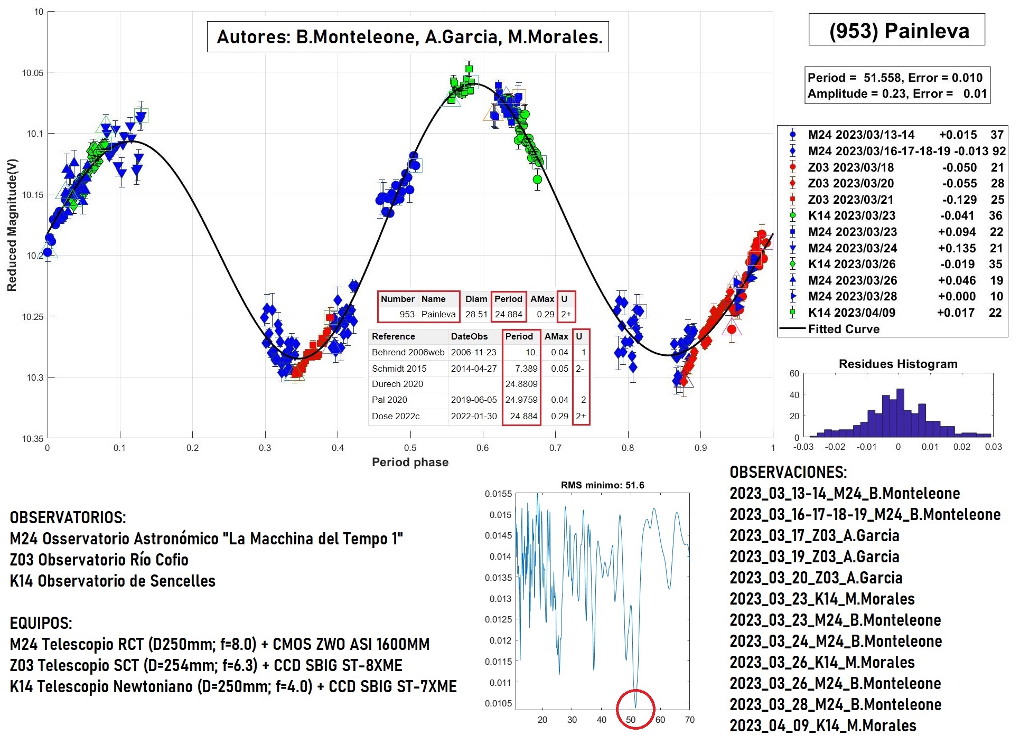This screenshot has width=1020, height=745.
Task: Click the tallest bar in the Residues Histogram
Action: [x=900, y=413]
